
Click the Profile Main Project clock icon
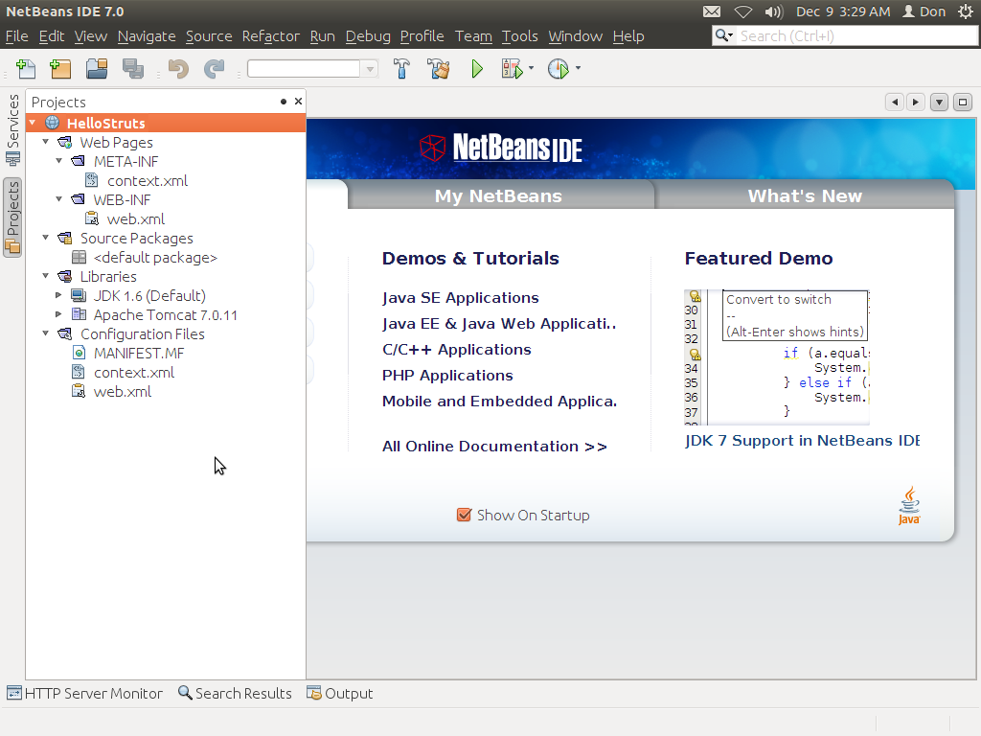point(559,69)
